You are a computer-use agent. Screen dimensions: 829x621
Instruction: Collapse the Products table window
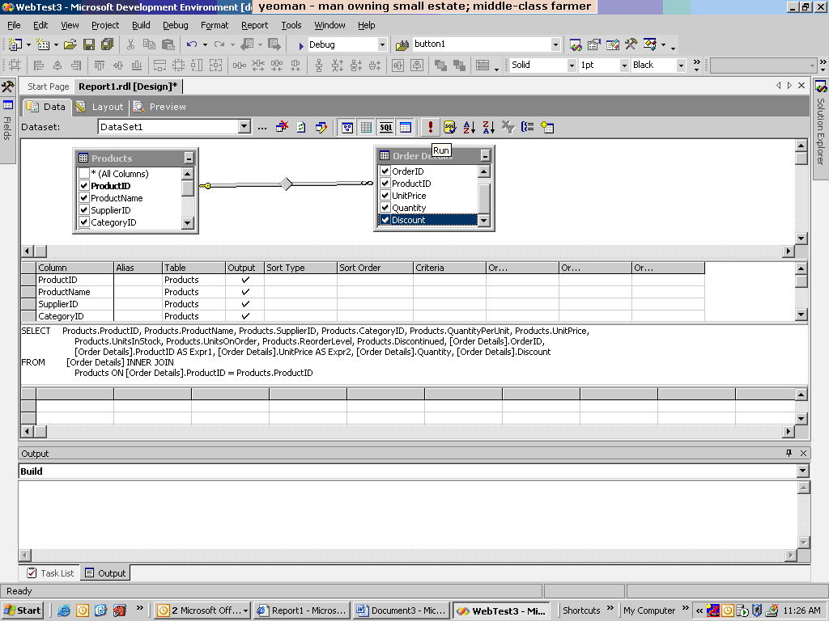pos(189,158)
